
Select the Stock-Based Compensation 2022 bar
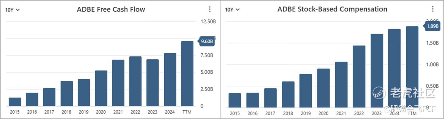[359, 77]
